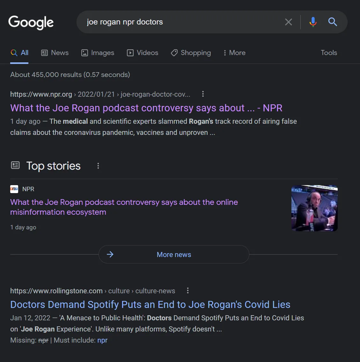Switch to the Videos tab
360x362 pixels.
[143, 53]
